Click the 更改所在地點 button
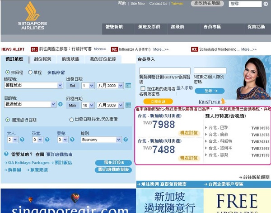 pos(207,3)
